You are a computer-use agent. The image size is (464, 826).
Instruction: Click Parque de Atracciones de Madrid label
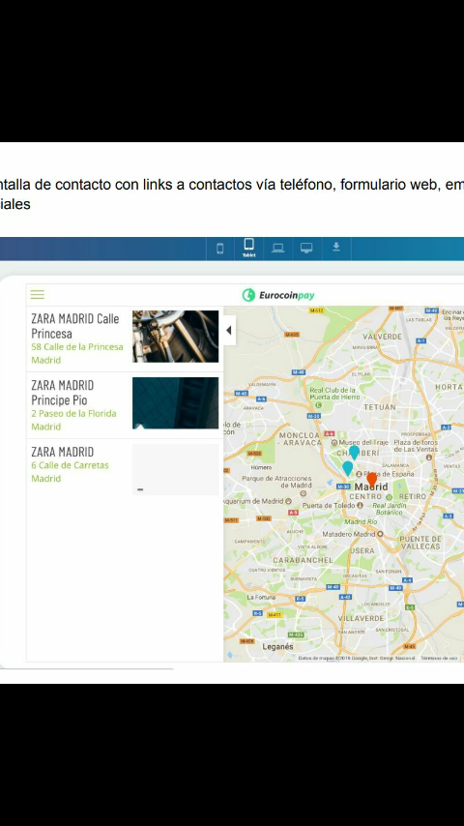tap(276, 482)
